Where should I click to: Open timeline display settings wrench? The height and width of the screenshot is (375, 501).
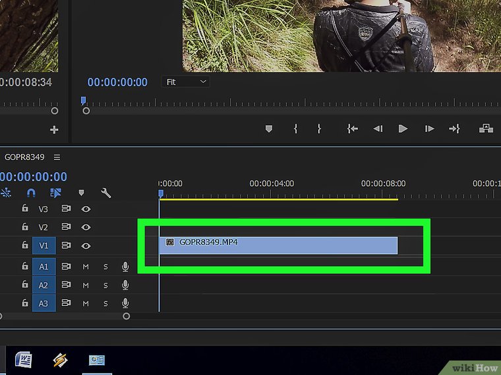pyautogui.click(x=105, y=193)
